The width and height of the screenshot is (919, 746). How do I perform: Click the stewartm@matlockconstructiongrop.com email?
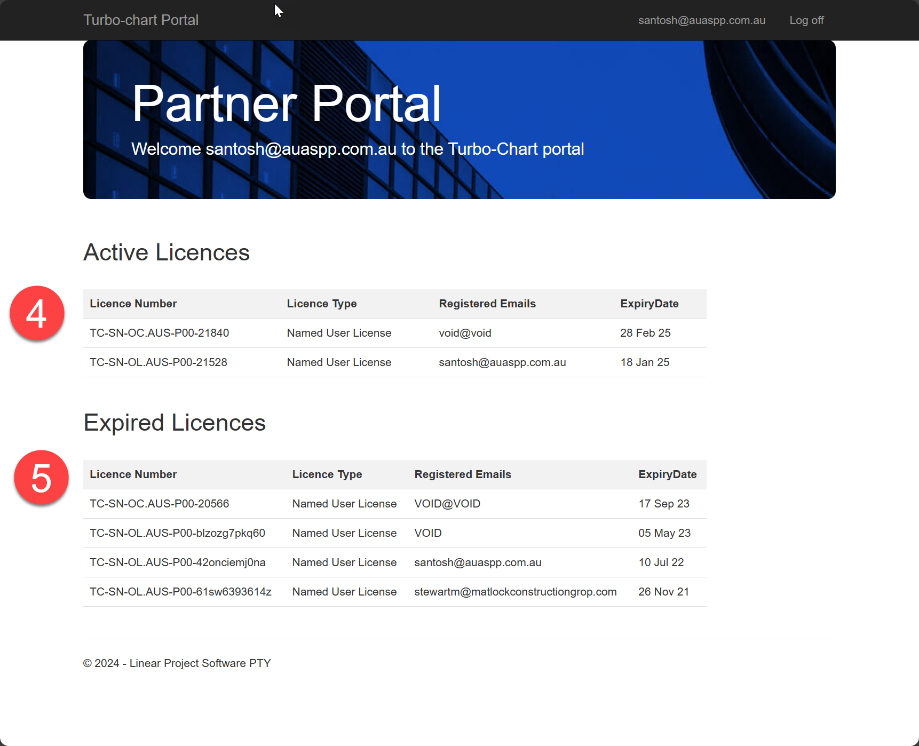[x=515, y=592]
